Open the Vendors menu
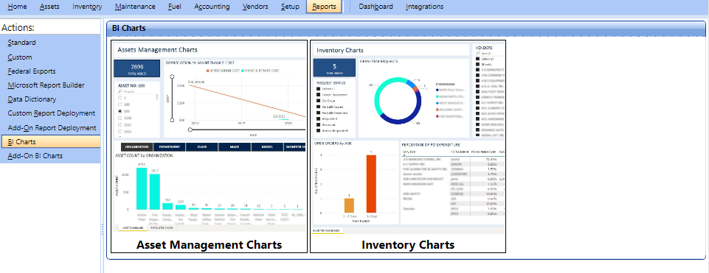 (255, 7)
